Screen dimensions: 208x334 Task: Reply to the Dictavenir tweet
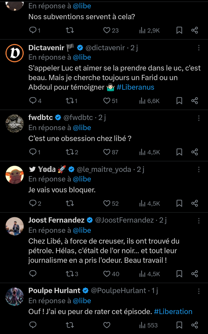[x=33, y=101]
